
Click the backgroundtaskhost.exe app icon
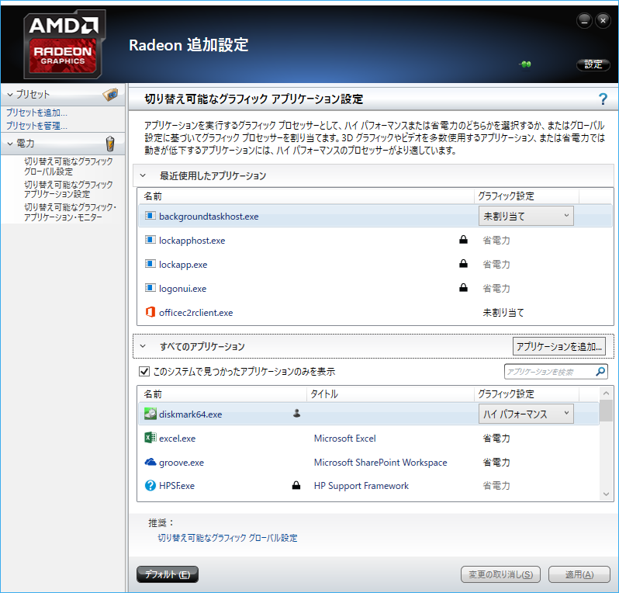[150, 216]
